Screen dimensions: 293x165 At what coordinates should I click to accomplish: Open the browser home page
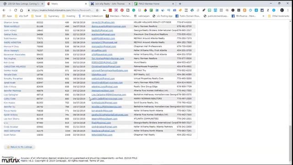tap(22, 10)
